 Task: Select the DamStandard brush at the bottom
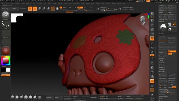point(26,97)
